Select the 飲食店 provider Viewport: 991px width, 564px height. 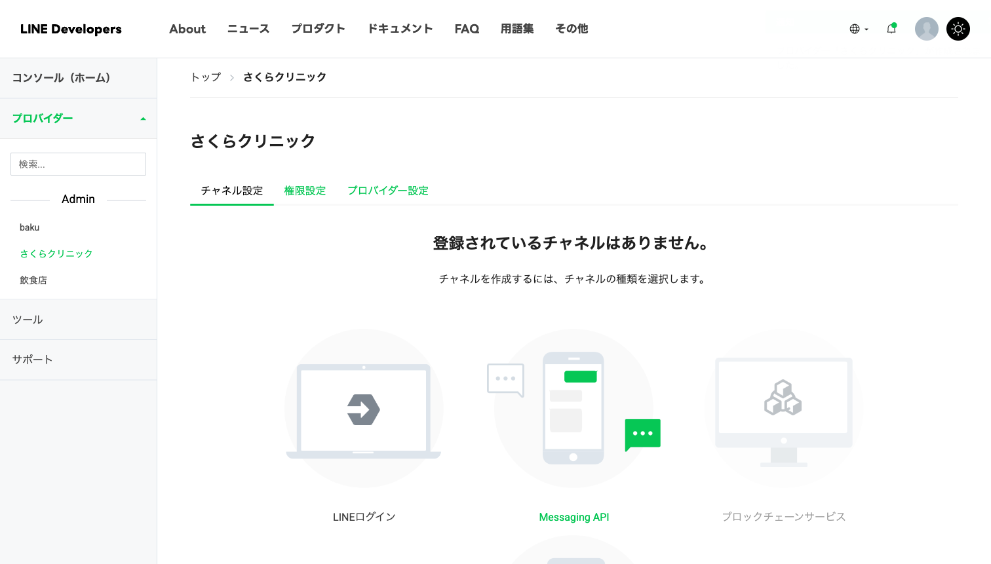[x=33, y=280]
